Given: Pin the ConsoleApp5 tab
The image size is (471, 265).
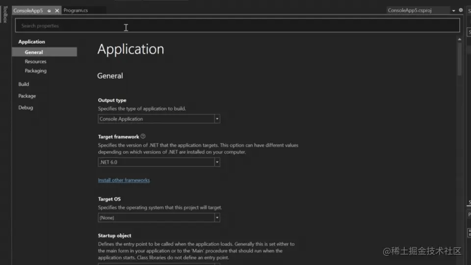Looking at the screenshot, I should (49, 10).
